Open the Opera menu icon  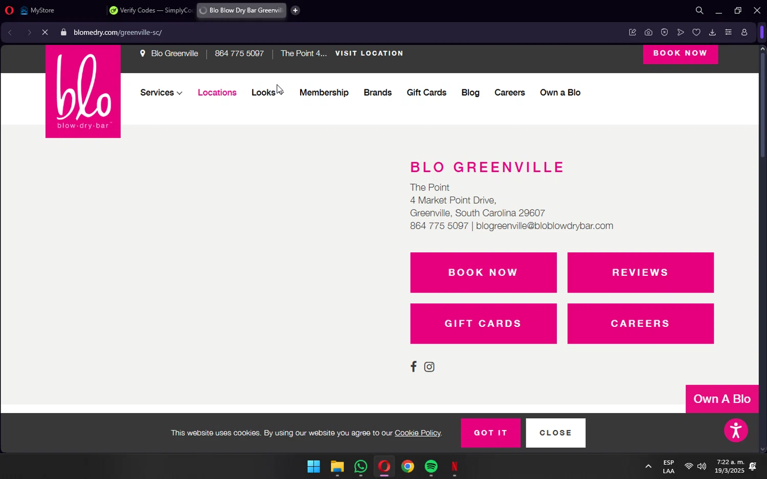pos(9,10)
